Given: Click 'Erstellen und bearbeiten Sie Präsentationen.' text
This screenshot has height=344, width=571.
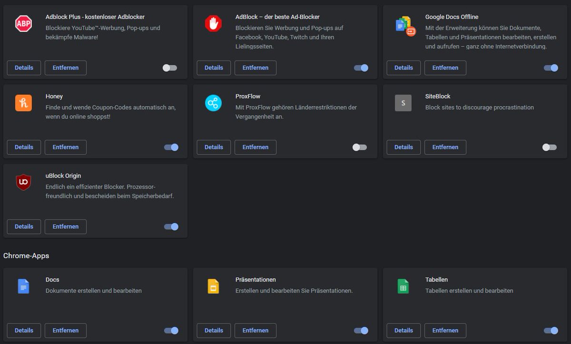Looking at the screenshot, I should [294, 291].
